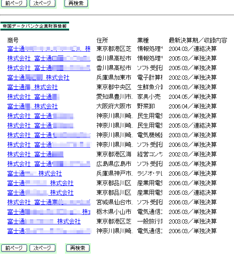The width and height of the screenshot is (234, 254).
Task: Open company link in 香川県高松市 ソフト受託 row
Action: 49,68
